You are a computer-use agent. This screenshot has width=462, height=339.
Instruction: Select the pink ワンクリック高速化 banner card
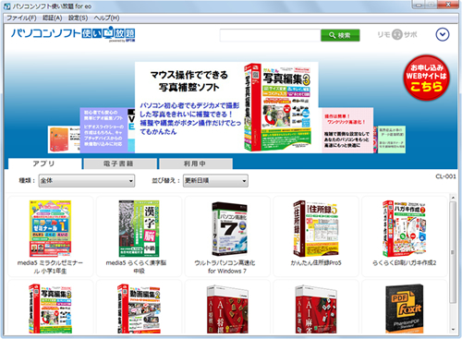tap(347, 130)
